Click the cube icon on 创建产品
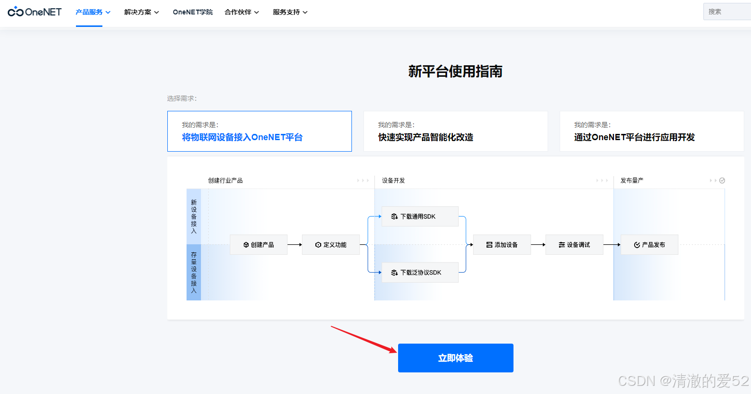The image size is (751, 394). pos(246,245)
